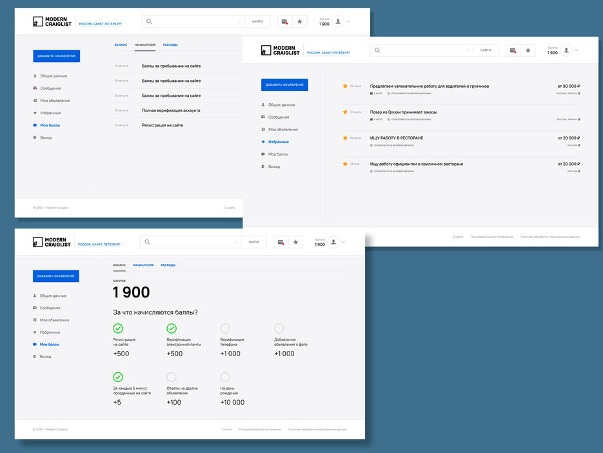This screenshot has width=603, height=453.
Task: Open city selector 'Россия, Санкт-Петербург' in Избранные window
Action: [x=328, y=53]
